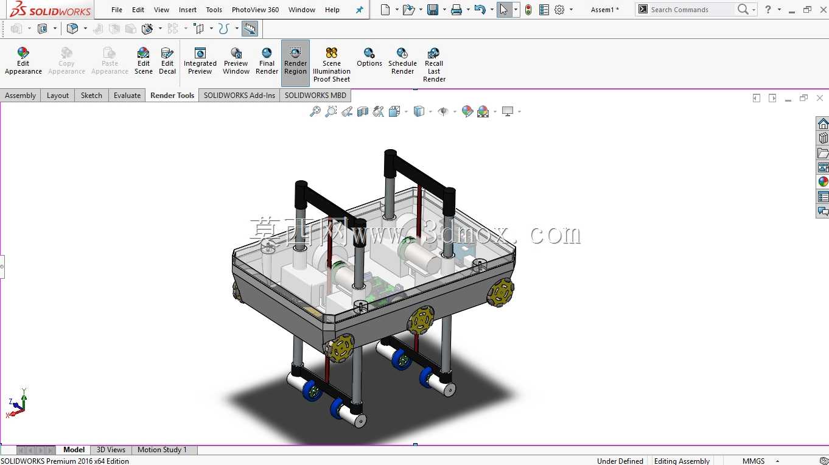Viewport: 829px width, 465px height.
Task: Click Section View icon in viewport toolbar
Action: tap(363, 111)
